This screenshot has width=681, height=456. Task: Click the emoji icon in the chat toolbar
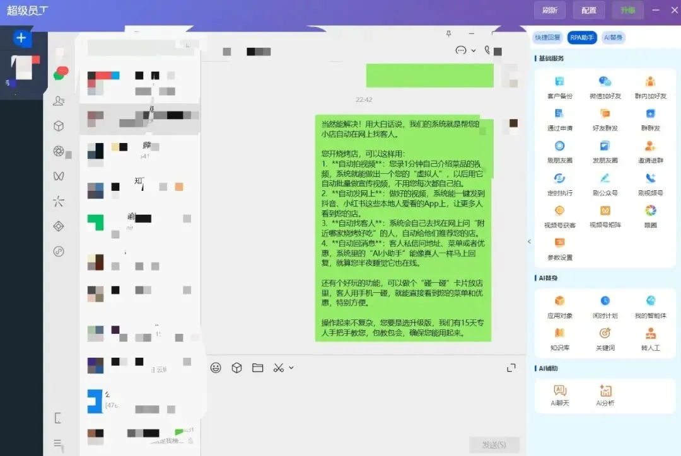click(214, 368)
